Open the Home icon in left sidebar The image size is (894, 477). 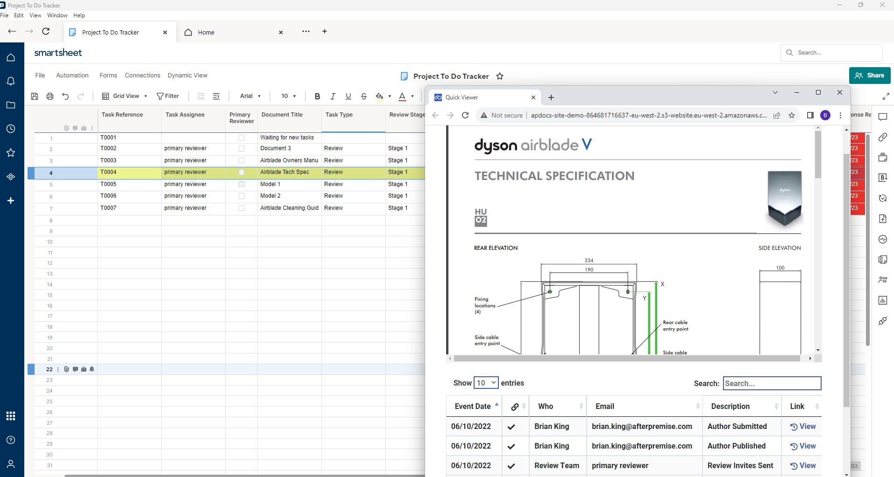coord(11,57)
